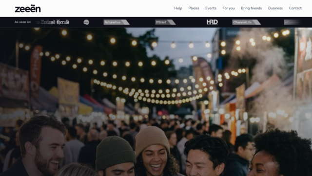Click the small round press logo

(86, 22)
